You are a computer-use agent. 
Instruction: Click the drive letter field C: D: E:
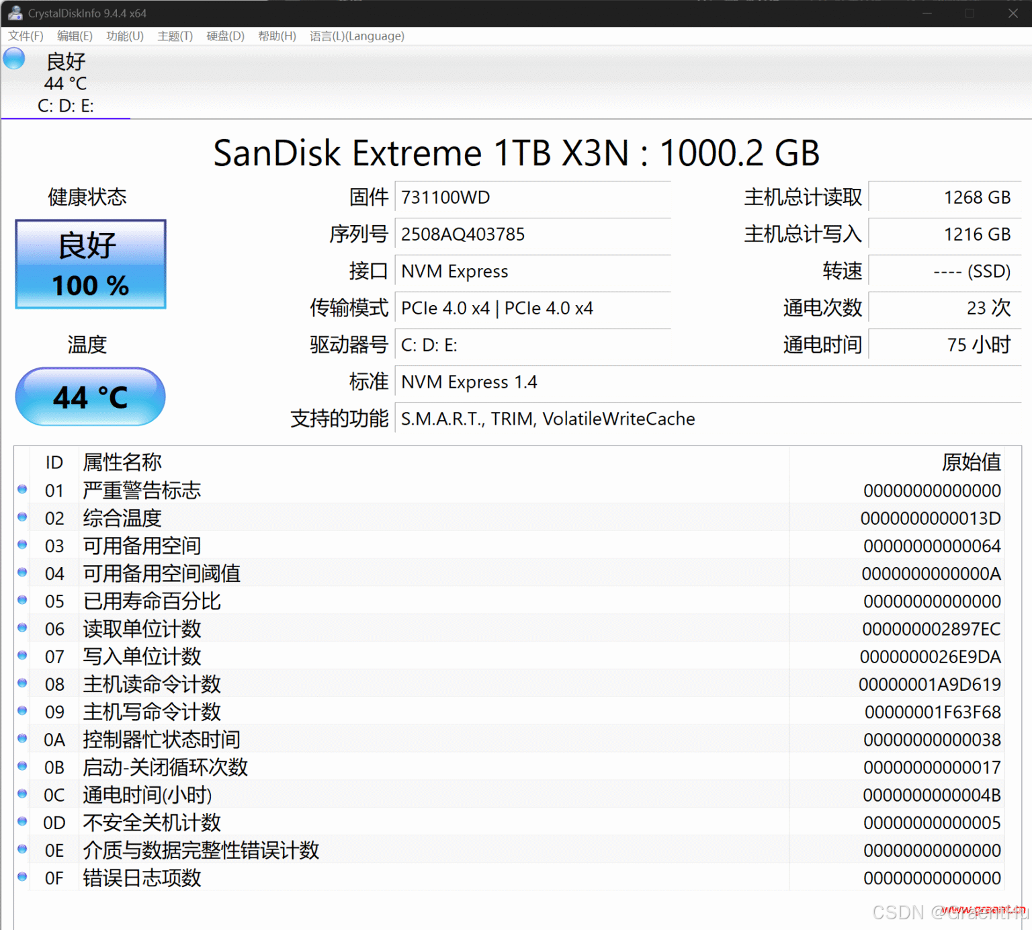(x=533, y=345)
